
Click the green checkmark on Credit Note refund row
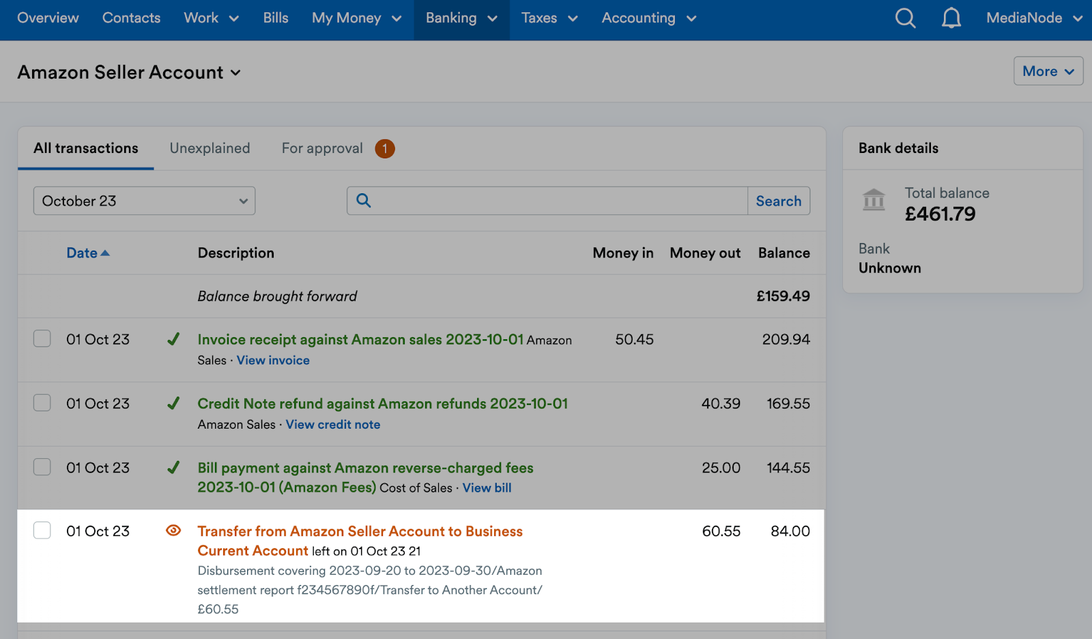click(x=173, y=403)
